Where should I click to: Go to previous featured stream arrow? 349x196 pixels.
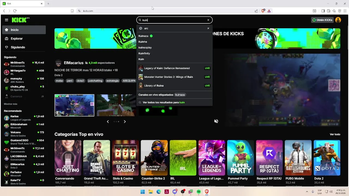[x=108, y=122]
